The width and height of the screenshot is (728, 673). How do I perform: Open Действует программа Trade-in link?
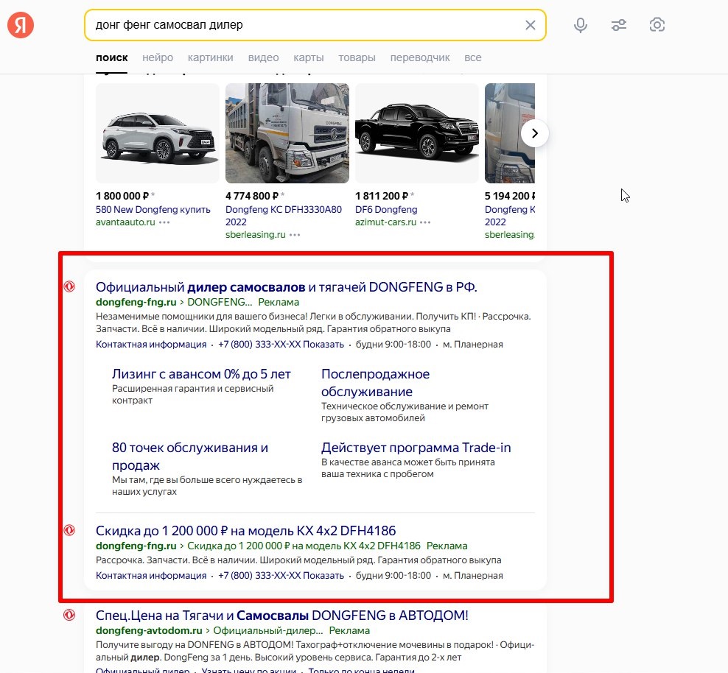416,448
